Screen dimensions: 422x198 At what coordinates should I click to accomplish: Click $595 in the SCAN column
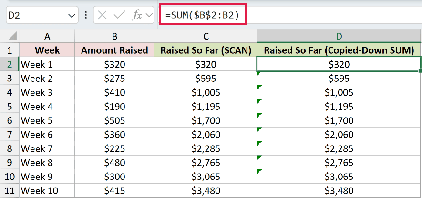(x=206, y=78)
